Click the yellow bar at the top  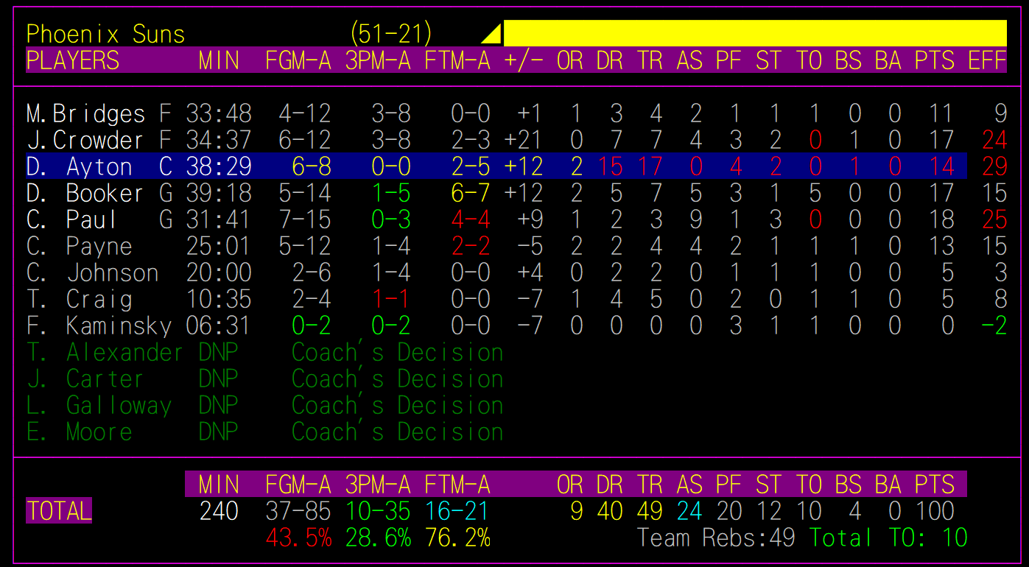click(x=755, y=33)
